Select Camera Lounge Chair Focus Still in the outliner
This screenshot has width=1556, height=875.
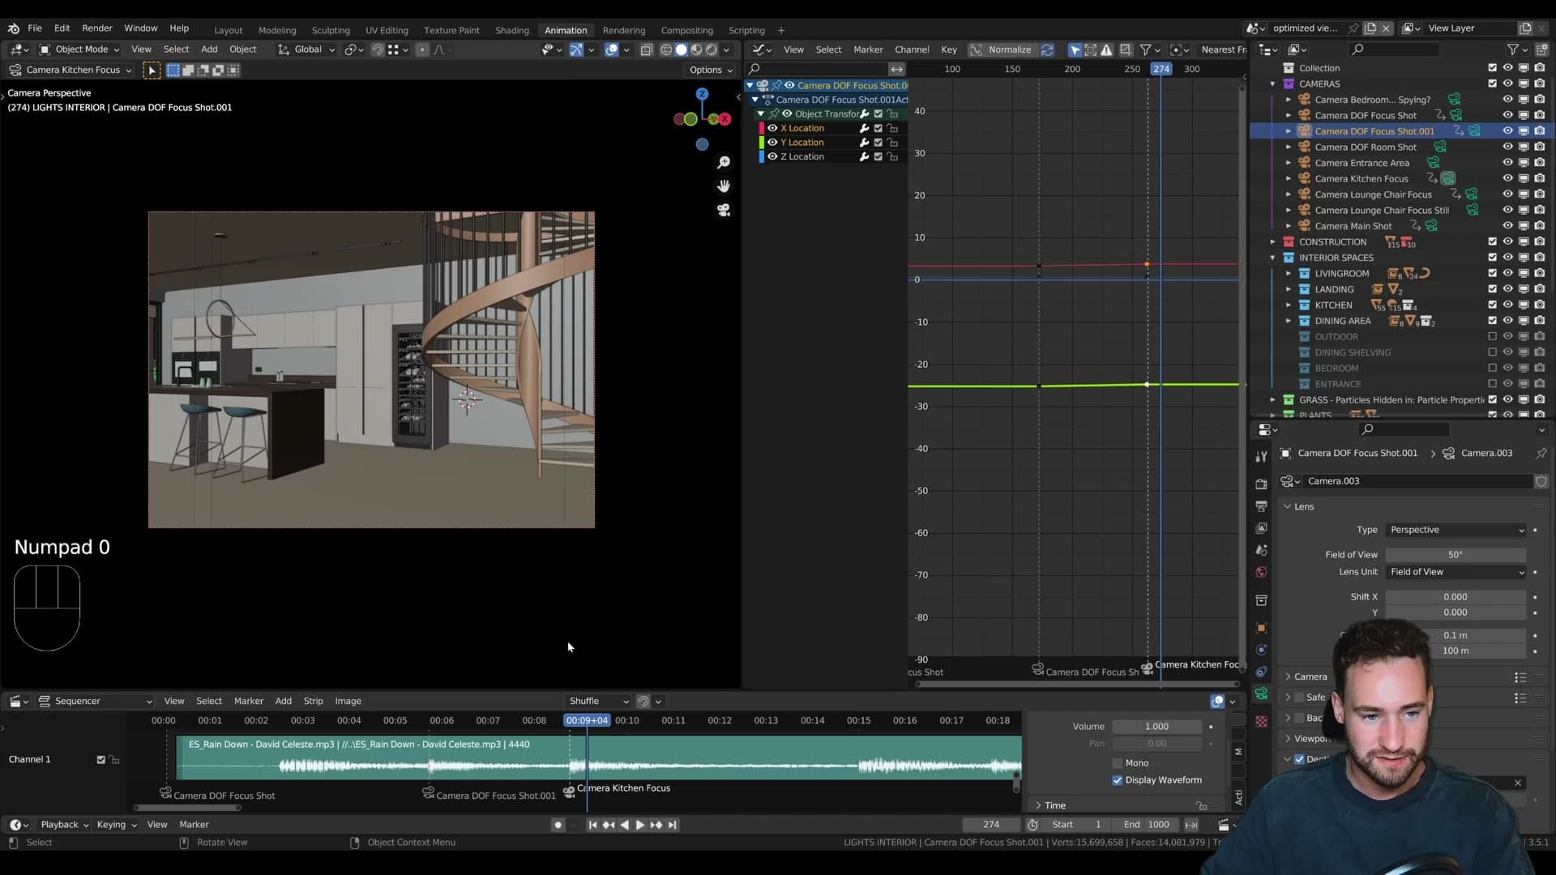coord(1382,211)
